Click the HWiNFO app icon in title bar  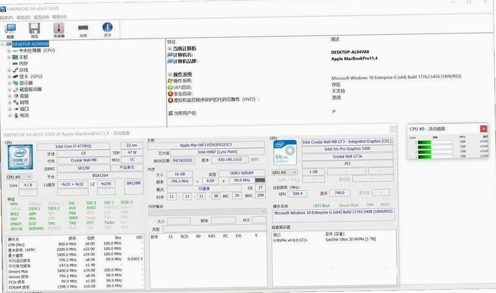pyautogui.click(x=3, y=9)
